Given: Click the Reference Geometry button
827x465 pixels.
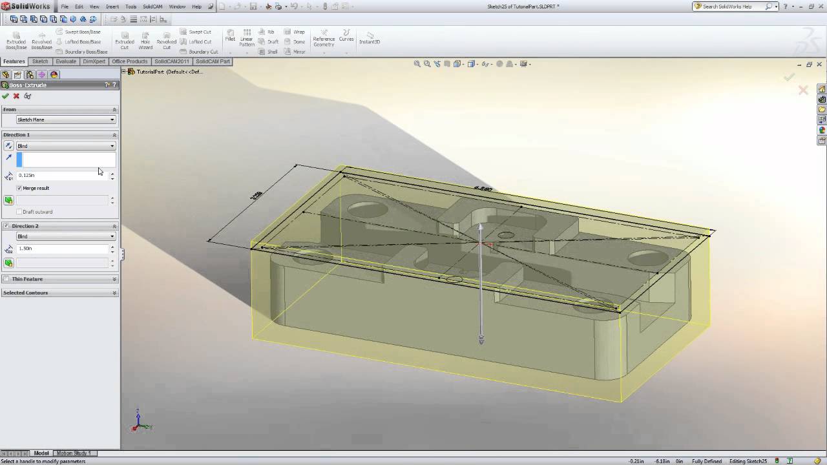Looking at the screenshot, I should click(x=324, y=39).
